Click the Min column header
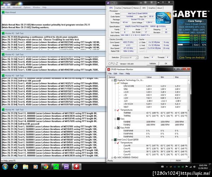The height and width of the screenshot is (177, 212). point(167,77)
